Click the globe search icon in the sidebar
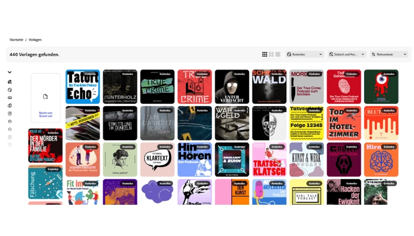Screen dimensions: 414x236 tap(10, 82)
